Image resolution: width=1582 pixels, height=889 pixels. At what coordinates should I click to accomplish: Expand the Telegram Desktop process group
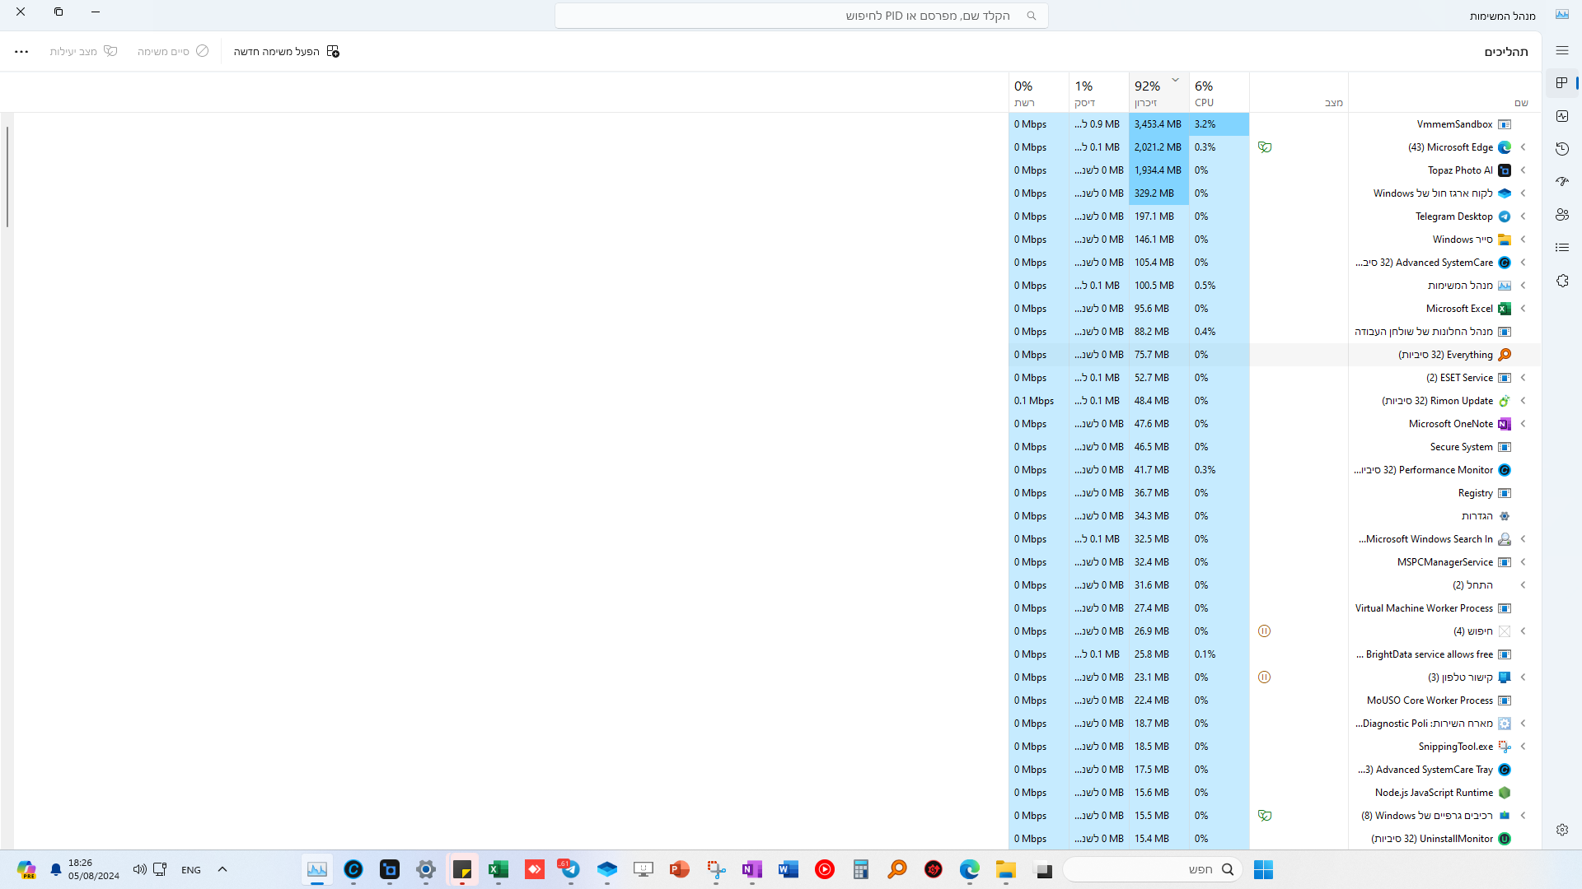[1523, 216]
